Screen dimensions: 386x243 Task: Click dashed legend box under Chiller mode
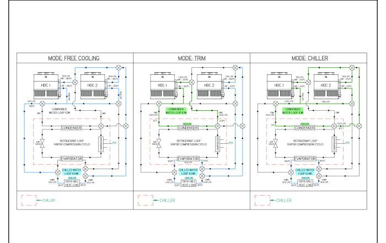[262, 200]
